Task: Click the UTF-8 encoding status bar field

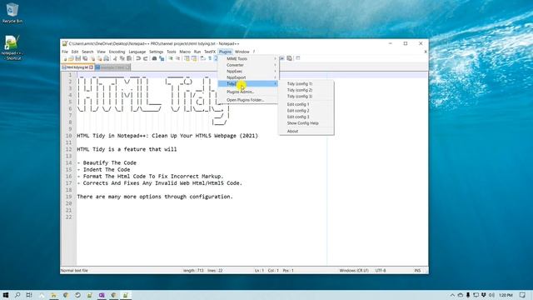Action: click(x=381, y=270)
